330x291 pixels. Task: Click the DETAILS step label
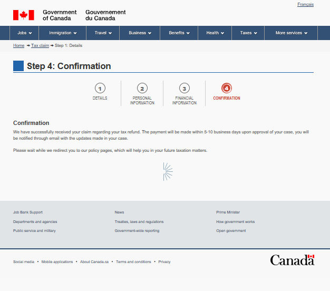pyautogui.click(x=100, y=98)
